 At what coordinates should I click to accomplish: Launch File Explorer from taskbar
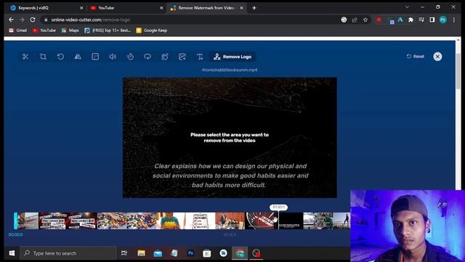tap(141, 253)
